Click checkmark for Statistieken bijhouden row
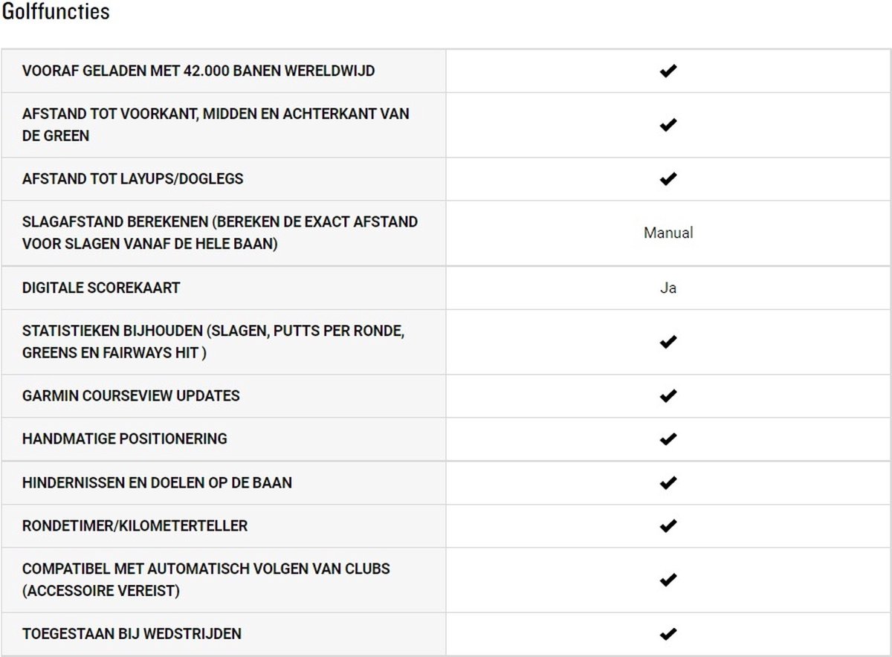The height and width of the screenshot is (657, 892). pos(668,342)
